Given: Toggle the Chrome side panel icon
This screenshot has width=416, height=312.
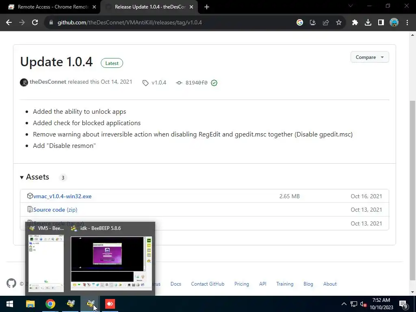Looking at the screenshot, I should pyautogui.click(x=381, y=23).
